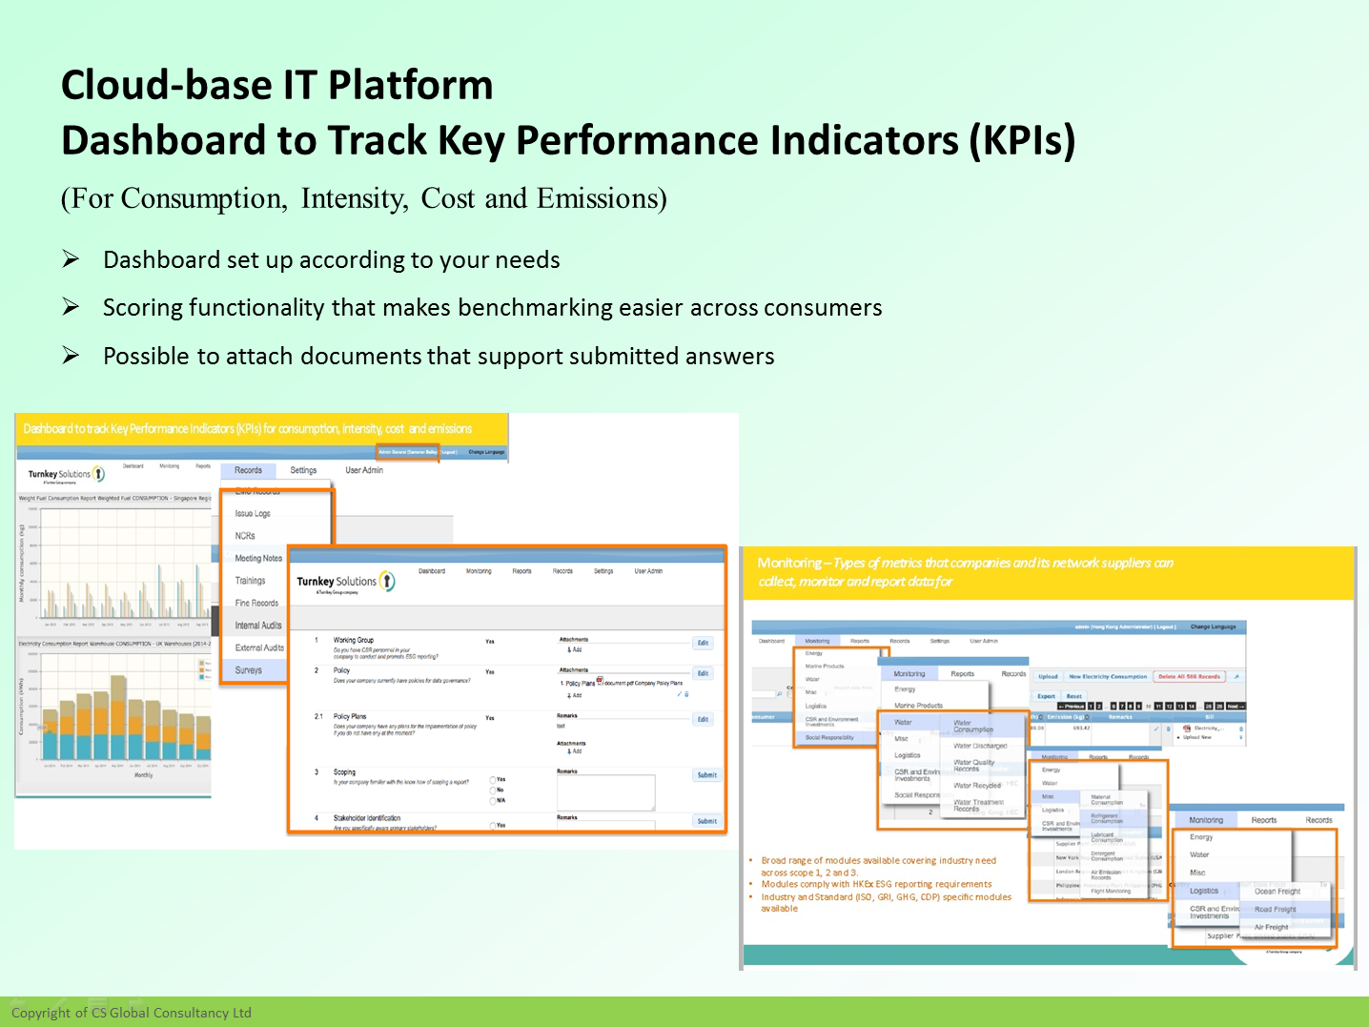Select Yes radio for Scoping question
This screenshot has width=1369, height=1027.
(x=493, y=780)
